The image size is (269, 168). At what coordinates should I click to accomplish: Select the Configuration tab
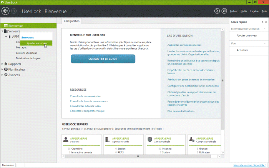[x=71, y=21]
